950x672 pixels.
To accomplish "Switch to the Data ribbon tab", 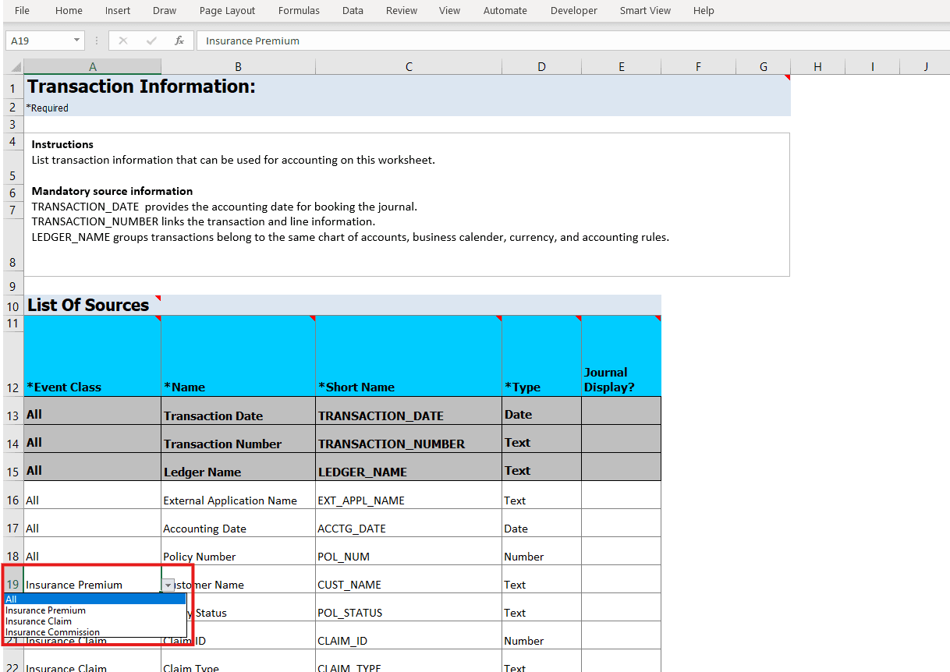I will point(353,10).
